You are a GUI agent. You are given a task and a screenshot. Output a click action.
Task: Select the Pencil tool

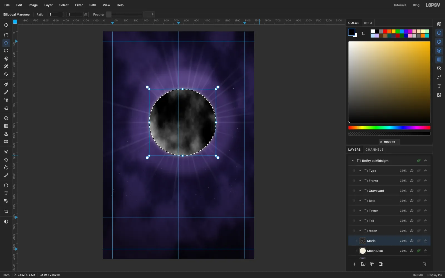pos(6,92)
